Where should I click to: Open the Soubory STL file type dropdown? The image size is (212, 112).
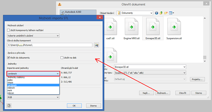tap(150, 73)
